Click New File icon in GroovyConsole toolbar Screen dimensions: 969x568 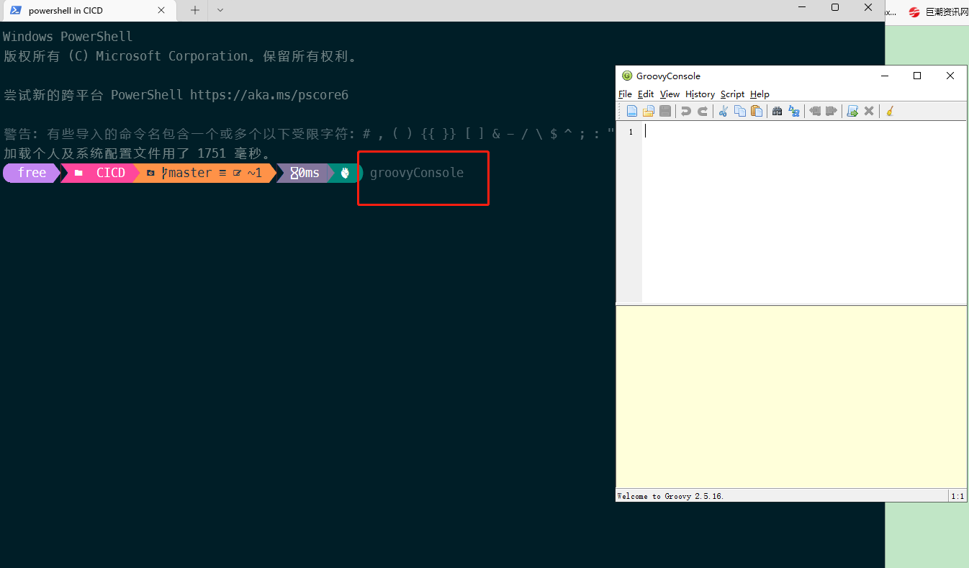click(632, 111)
